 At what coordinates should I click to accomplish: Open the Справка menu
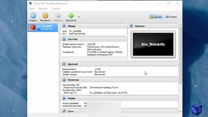click(56, 8)
